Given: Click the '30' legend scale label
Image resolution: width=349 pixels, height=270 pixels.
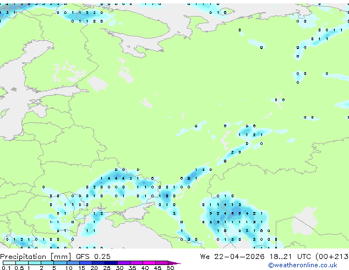Looking at the screenshot, I should (119, 268).
